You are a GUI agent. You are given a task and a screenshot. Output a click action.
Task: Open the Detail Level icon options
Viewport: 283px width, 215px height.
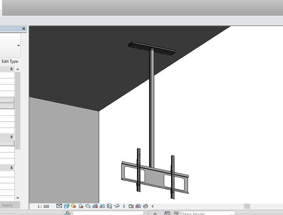[59, 206]
